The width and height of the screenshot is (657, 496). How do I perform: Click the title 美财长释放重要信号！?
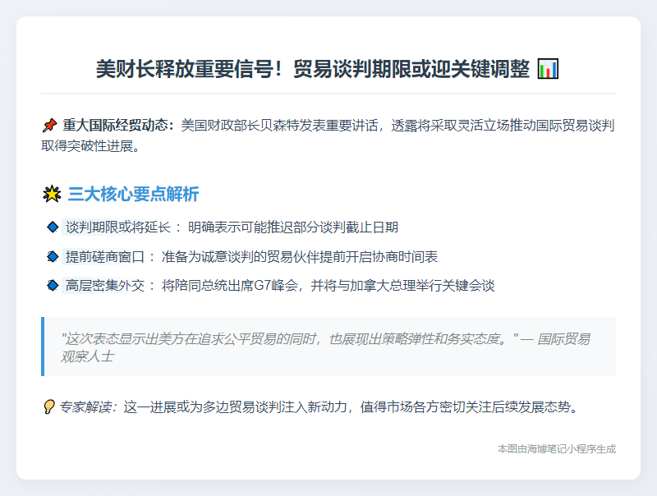point(190,69)
